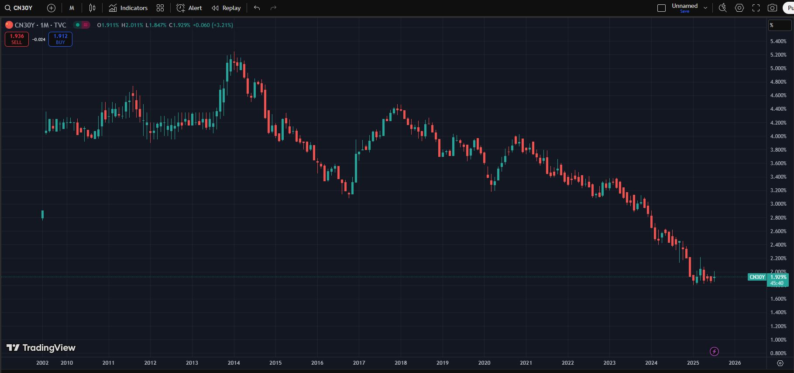This screenshot has width=794, height=373.
Task: Click the Publish button at the top-right edge
Action: [x=788, y=8]
